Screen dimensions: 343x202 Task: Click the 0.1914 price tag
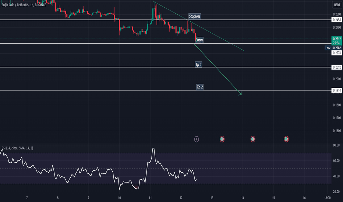337,90
